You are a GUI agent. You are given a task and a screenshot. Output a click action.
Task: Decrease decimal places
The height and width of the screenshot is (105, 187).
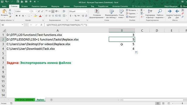86,16
